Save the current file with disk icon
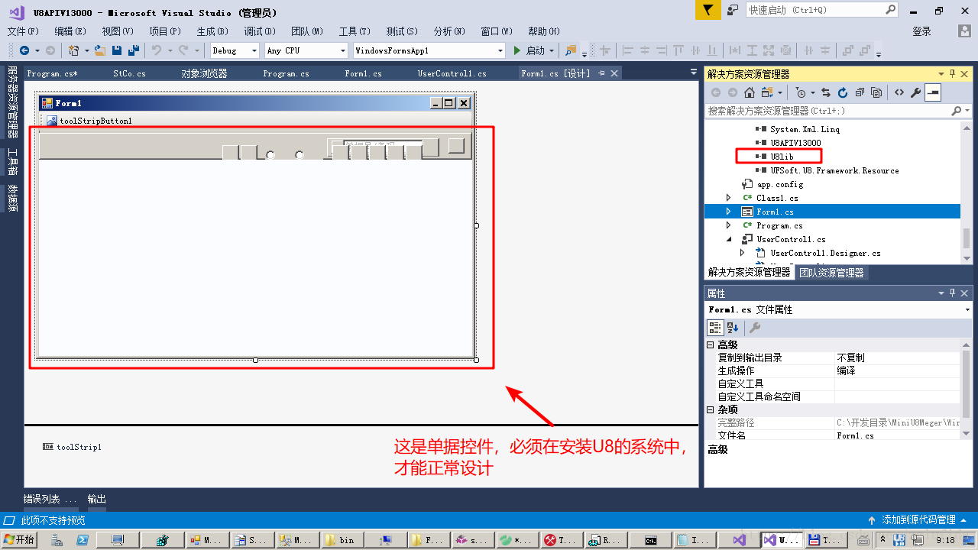978x550 pixels. pos(117,50)
